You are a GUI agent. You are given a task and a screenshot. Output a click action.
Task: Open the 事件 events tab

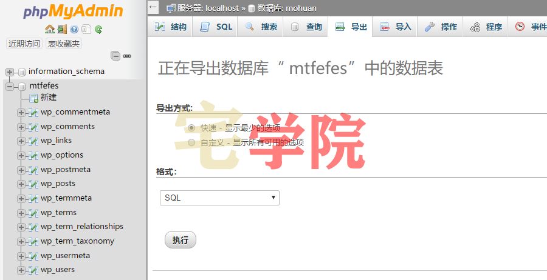pyautogui.click(x=528, y=27)
